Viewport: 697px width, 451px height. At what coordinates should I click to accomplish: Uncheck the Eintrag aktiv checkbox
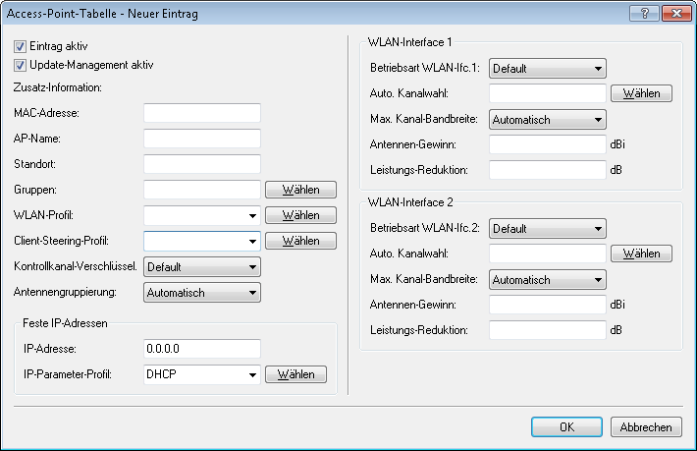[x=21, y=47]
